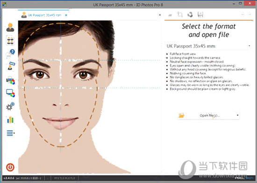The width and height of the screenshot is (257, 183).
Task: Select the crop tool icon
Action: click(x=180, y=15)
